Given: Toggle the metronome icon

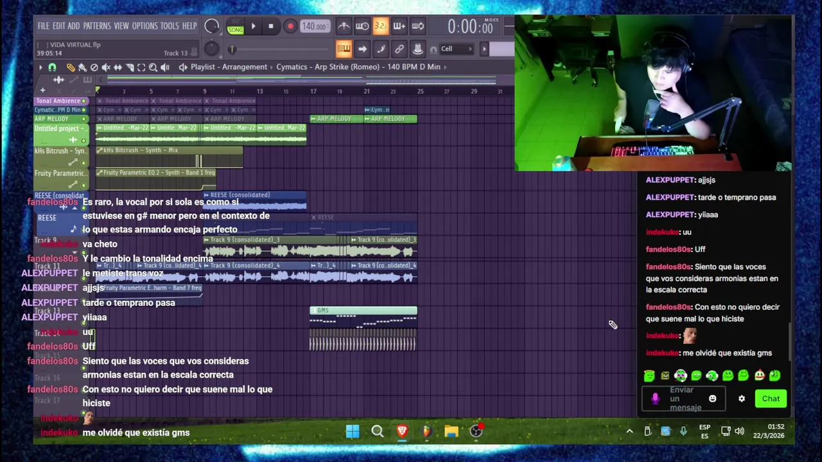Looking at the screenshot, I should (344, 26).
